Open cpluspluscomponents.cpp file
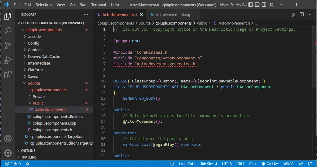Image resolution: width=317 pixels, height=167 pixels. click(x=54, y=123)
